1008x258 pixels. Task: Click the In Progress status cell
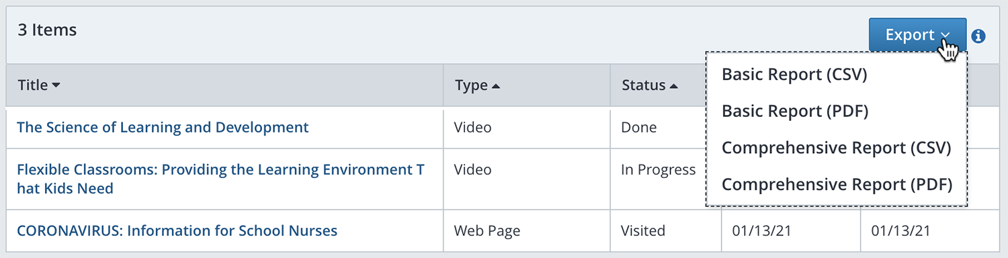click(x=659, y=169)
